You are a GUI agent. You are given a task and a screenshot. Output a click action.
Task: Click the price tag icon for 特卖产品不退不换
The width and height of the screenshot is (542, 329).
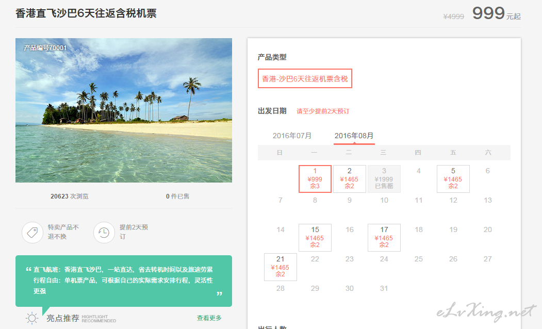click(32, 232)
